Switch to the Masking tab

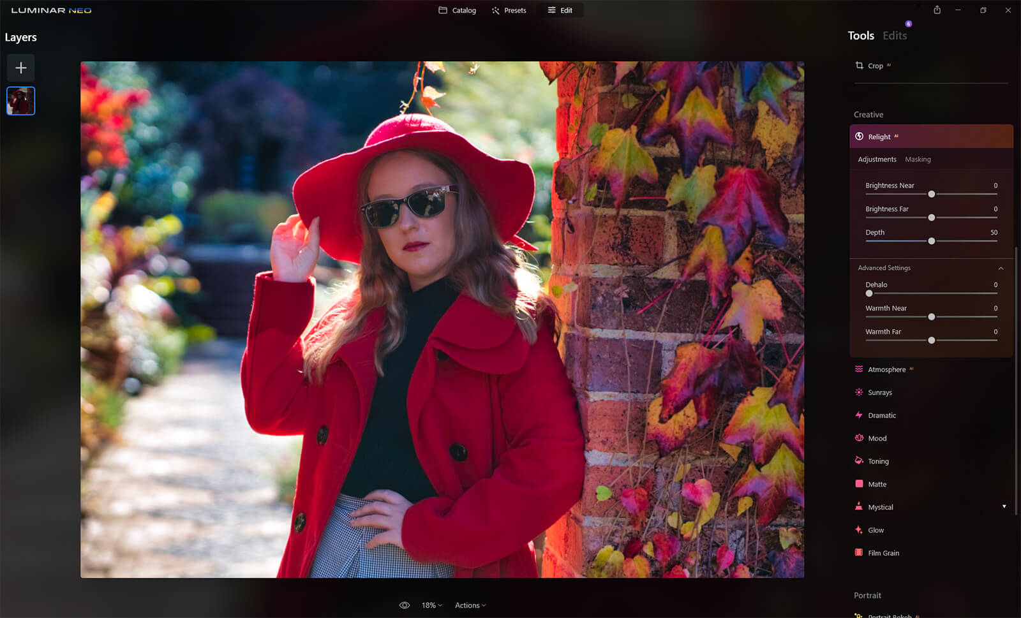pyautogui.click(x=918, y=159)
